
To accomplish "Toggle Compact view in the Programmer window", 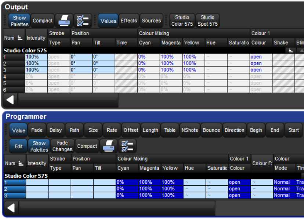I will coord(87,146).
